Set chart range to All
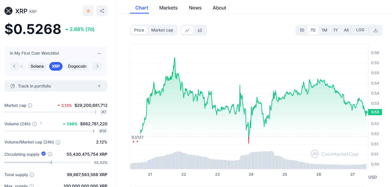Image resolution: width=392 pixels, height=187 pixels. [x=346, y=30]
